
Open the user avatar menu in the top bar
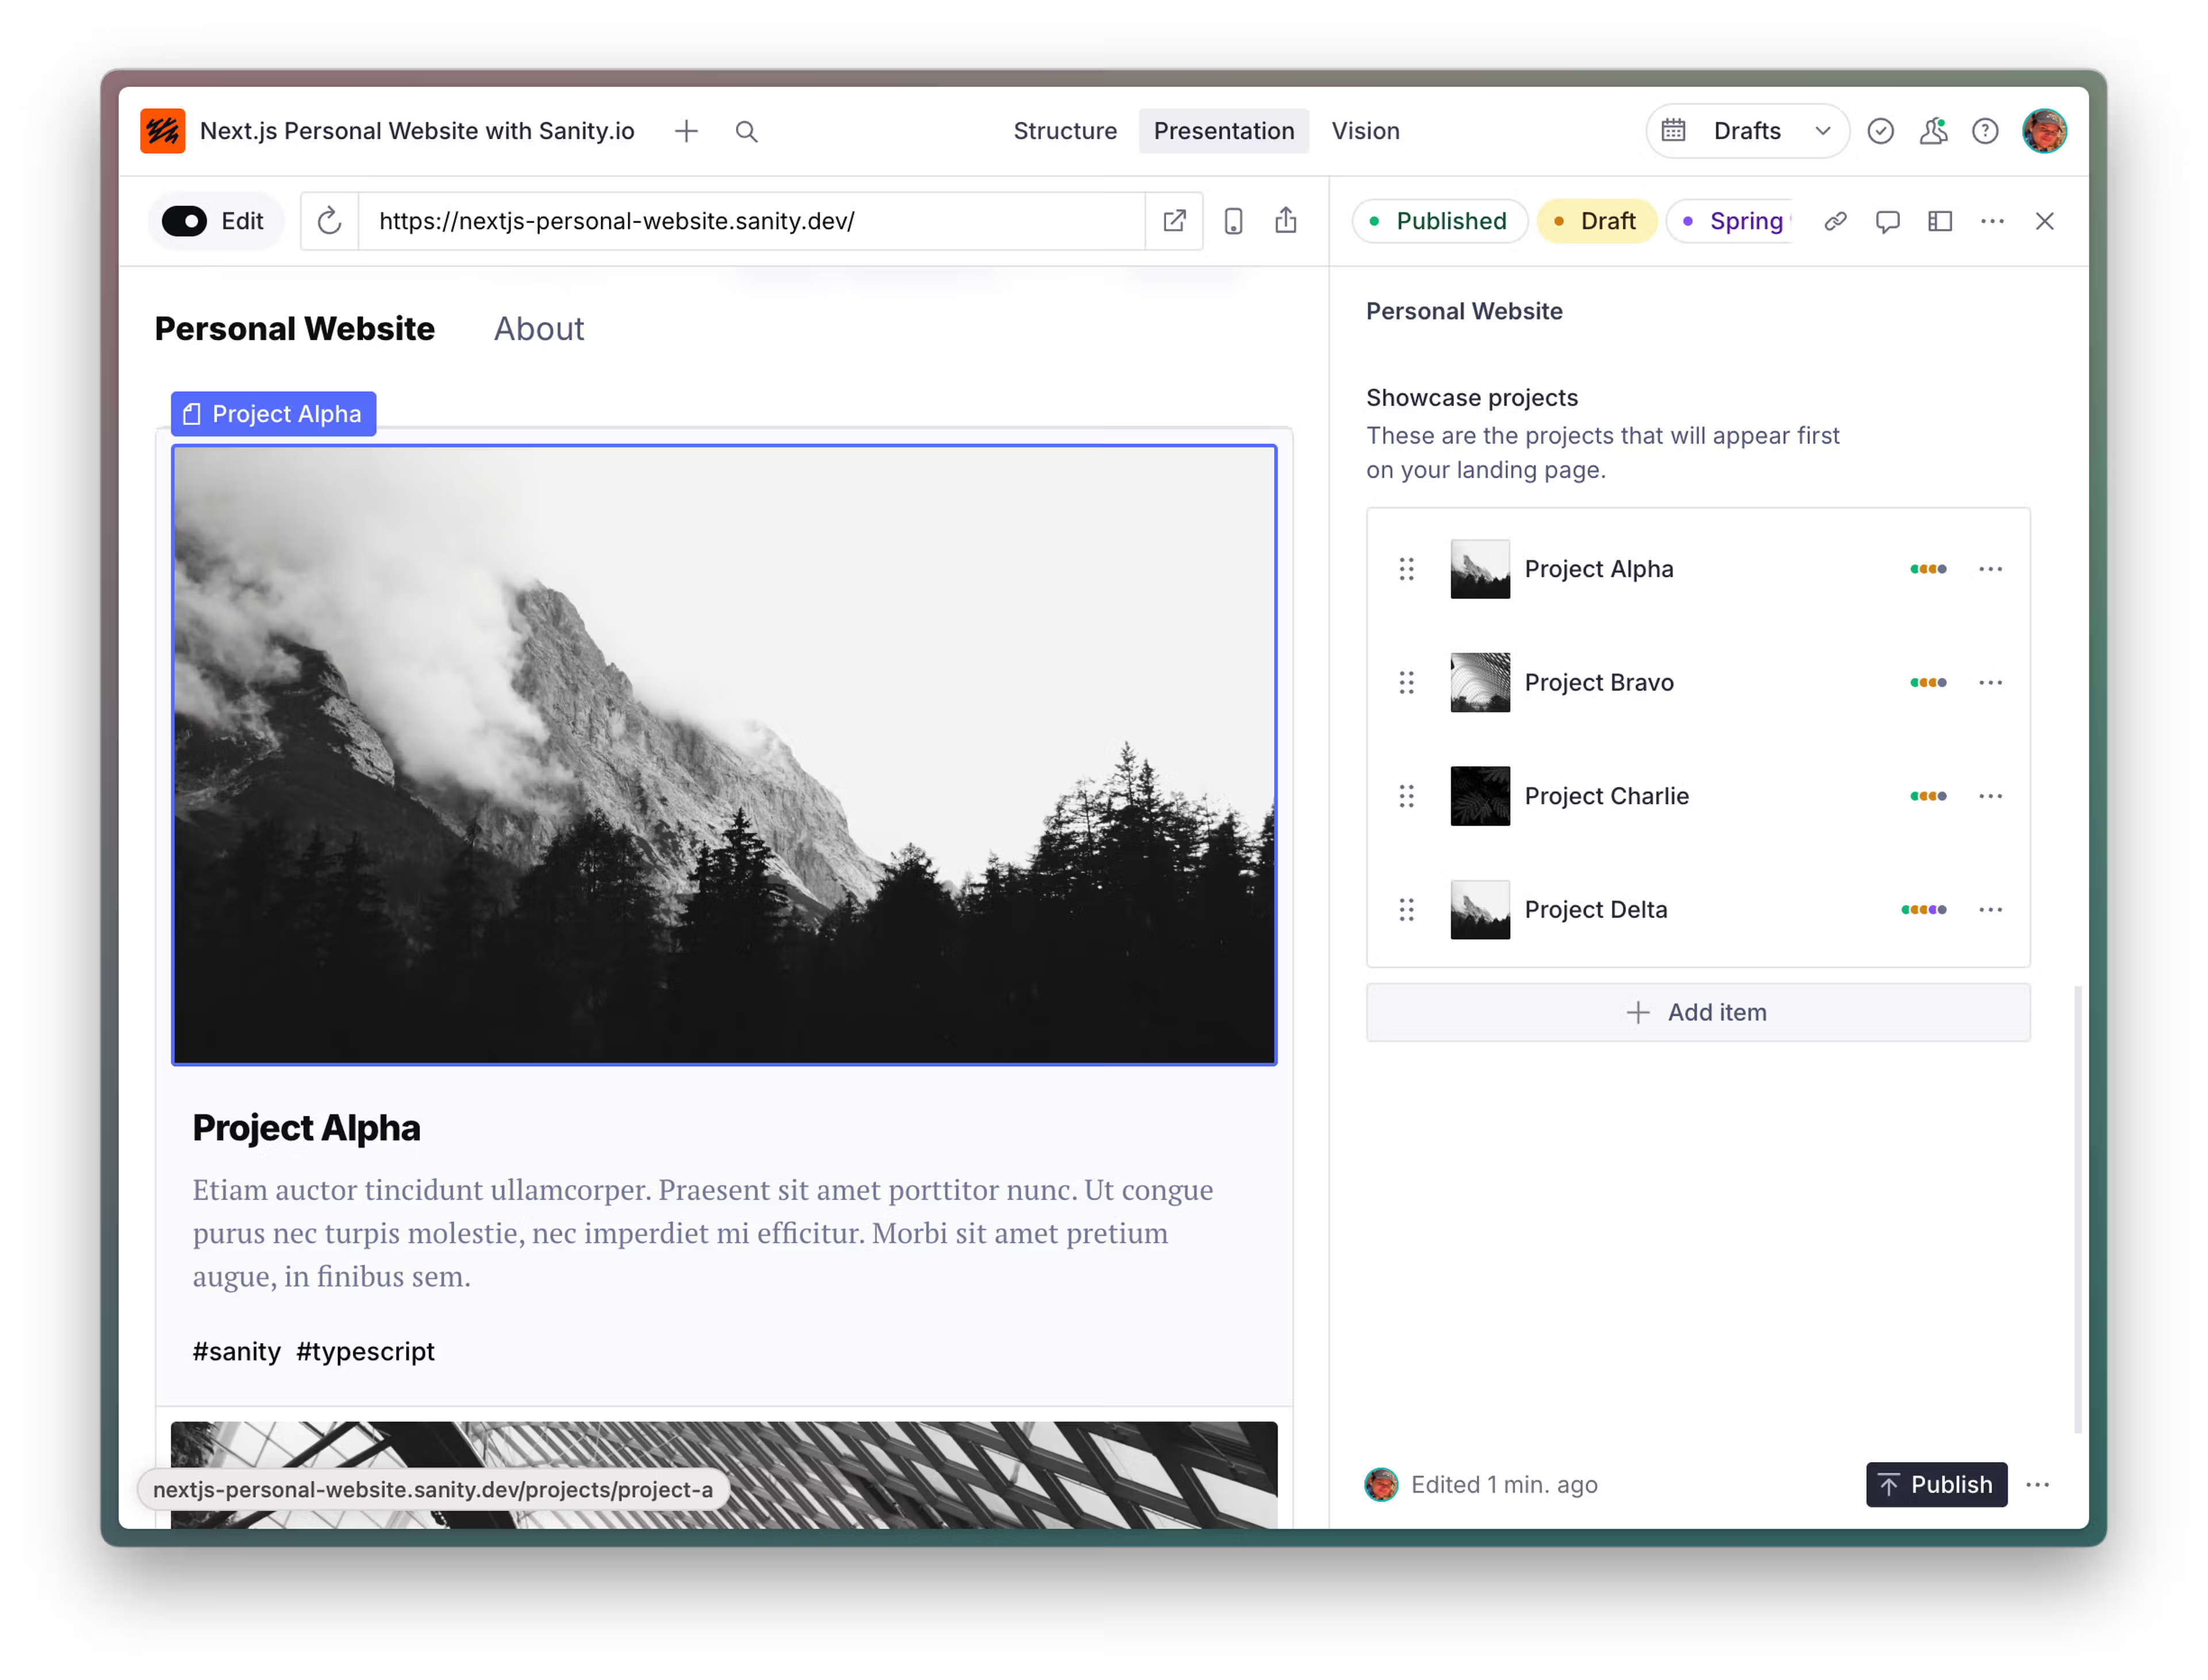[2044, 131]
